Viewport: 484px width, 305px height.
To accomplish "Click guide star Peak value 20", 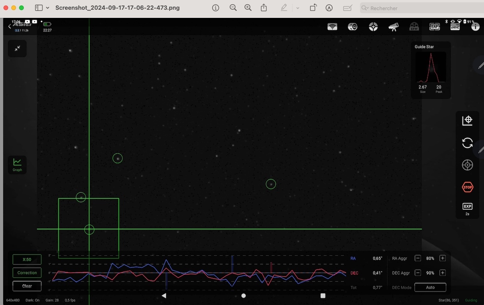I will pos(439,87).
